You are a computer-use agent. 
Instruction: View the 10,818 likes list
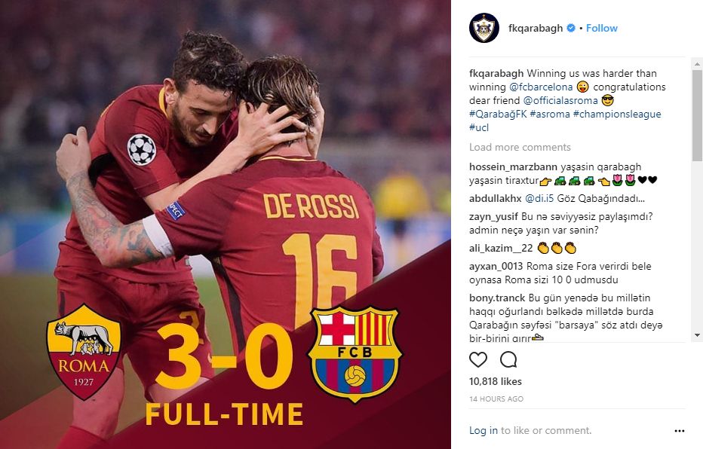pos(496,381)
